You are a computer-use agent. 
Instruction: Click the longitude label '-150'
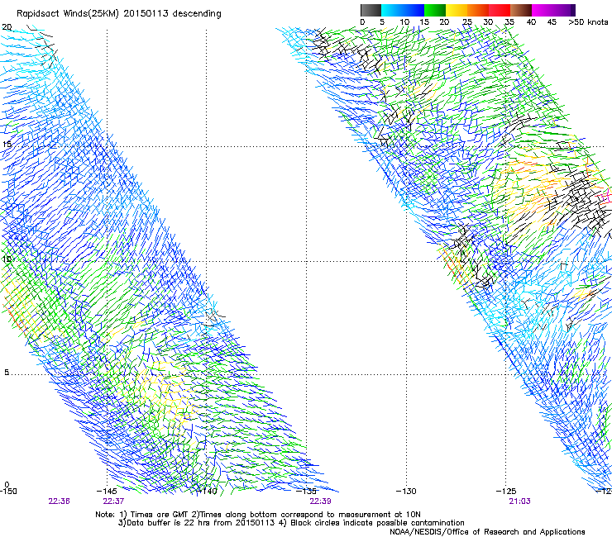coord(8,491)
